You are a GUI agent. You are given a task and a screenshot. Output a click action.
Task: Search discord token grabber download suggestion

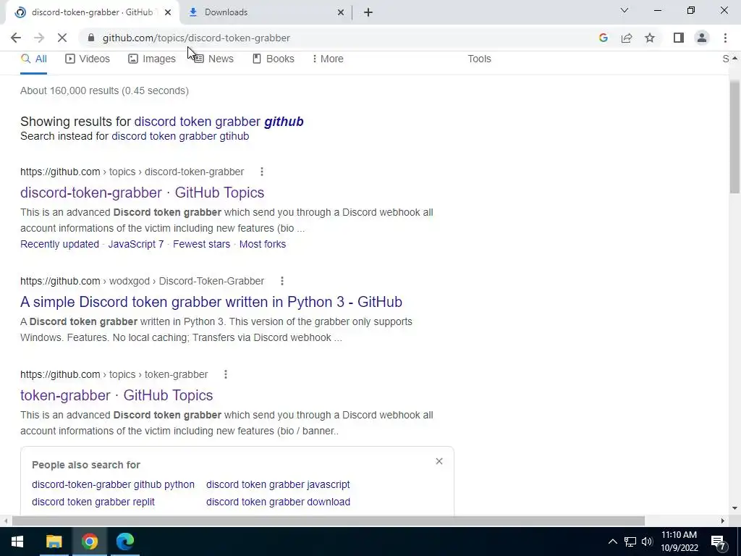[x=278, y=502]
